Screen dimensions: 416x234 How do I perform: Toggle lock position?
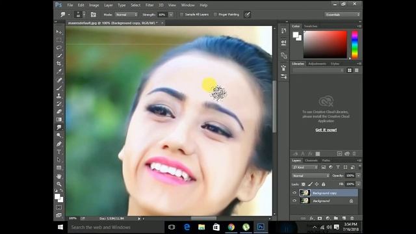click(x=317, y=184)
